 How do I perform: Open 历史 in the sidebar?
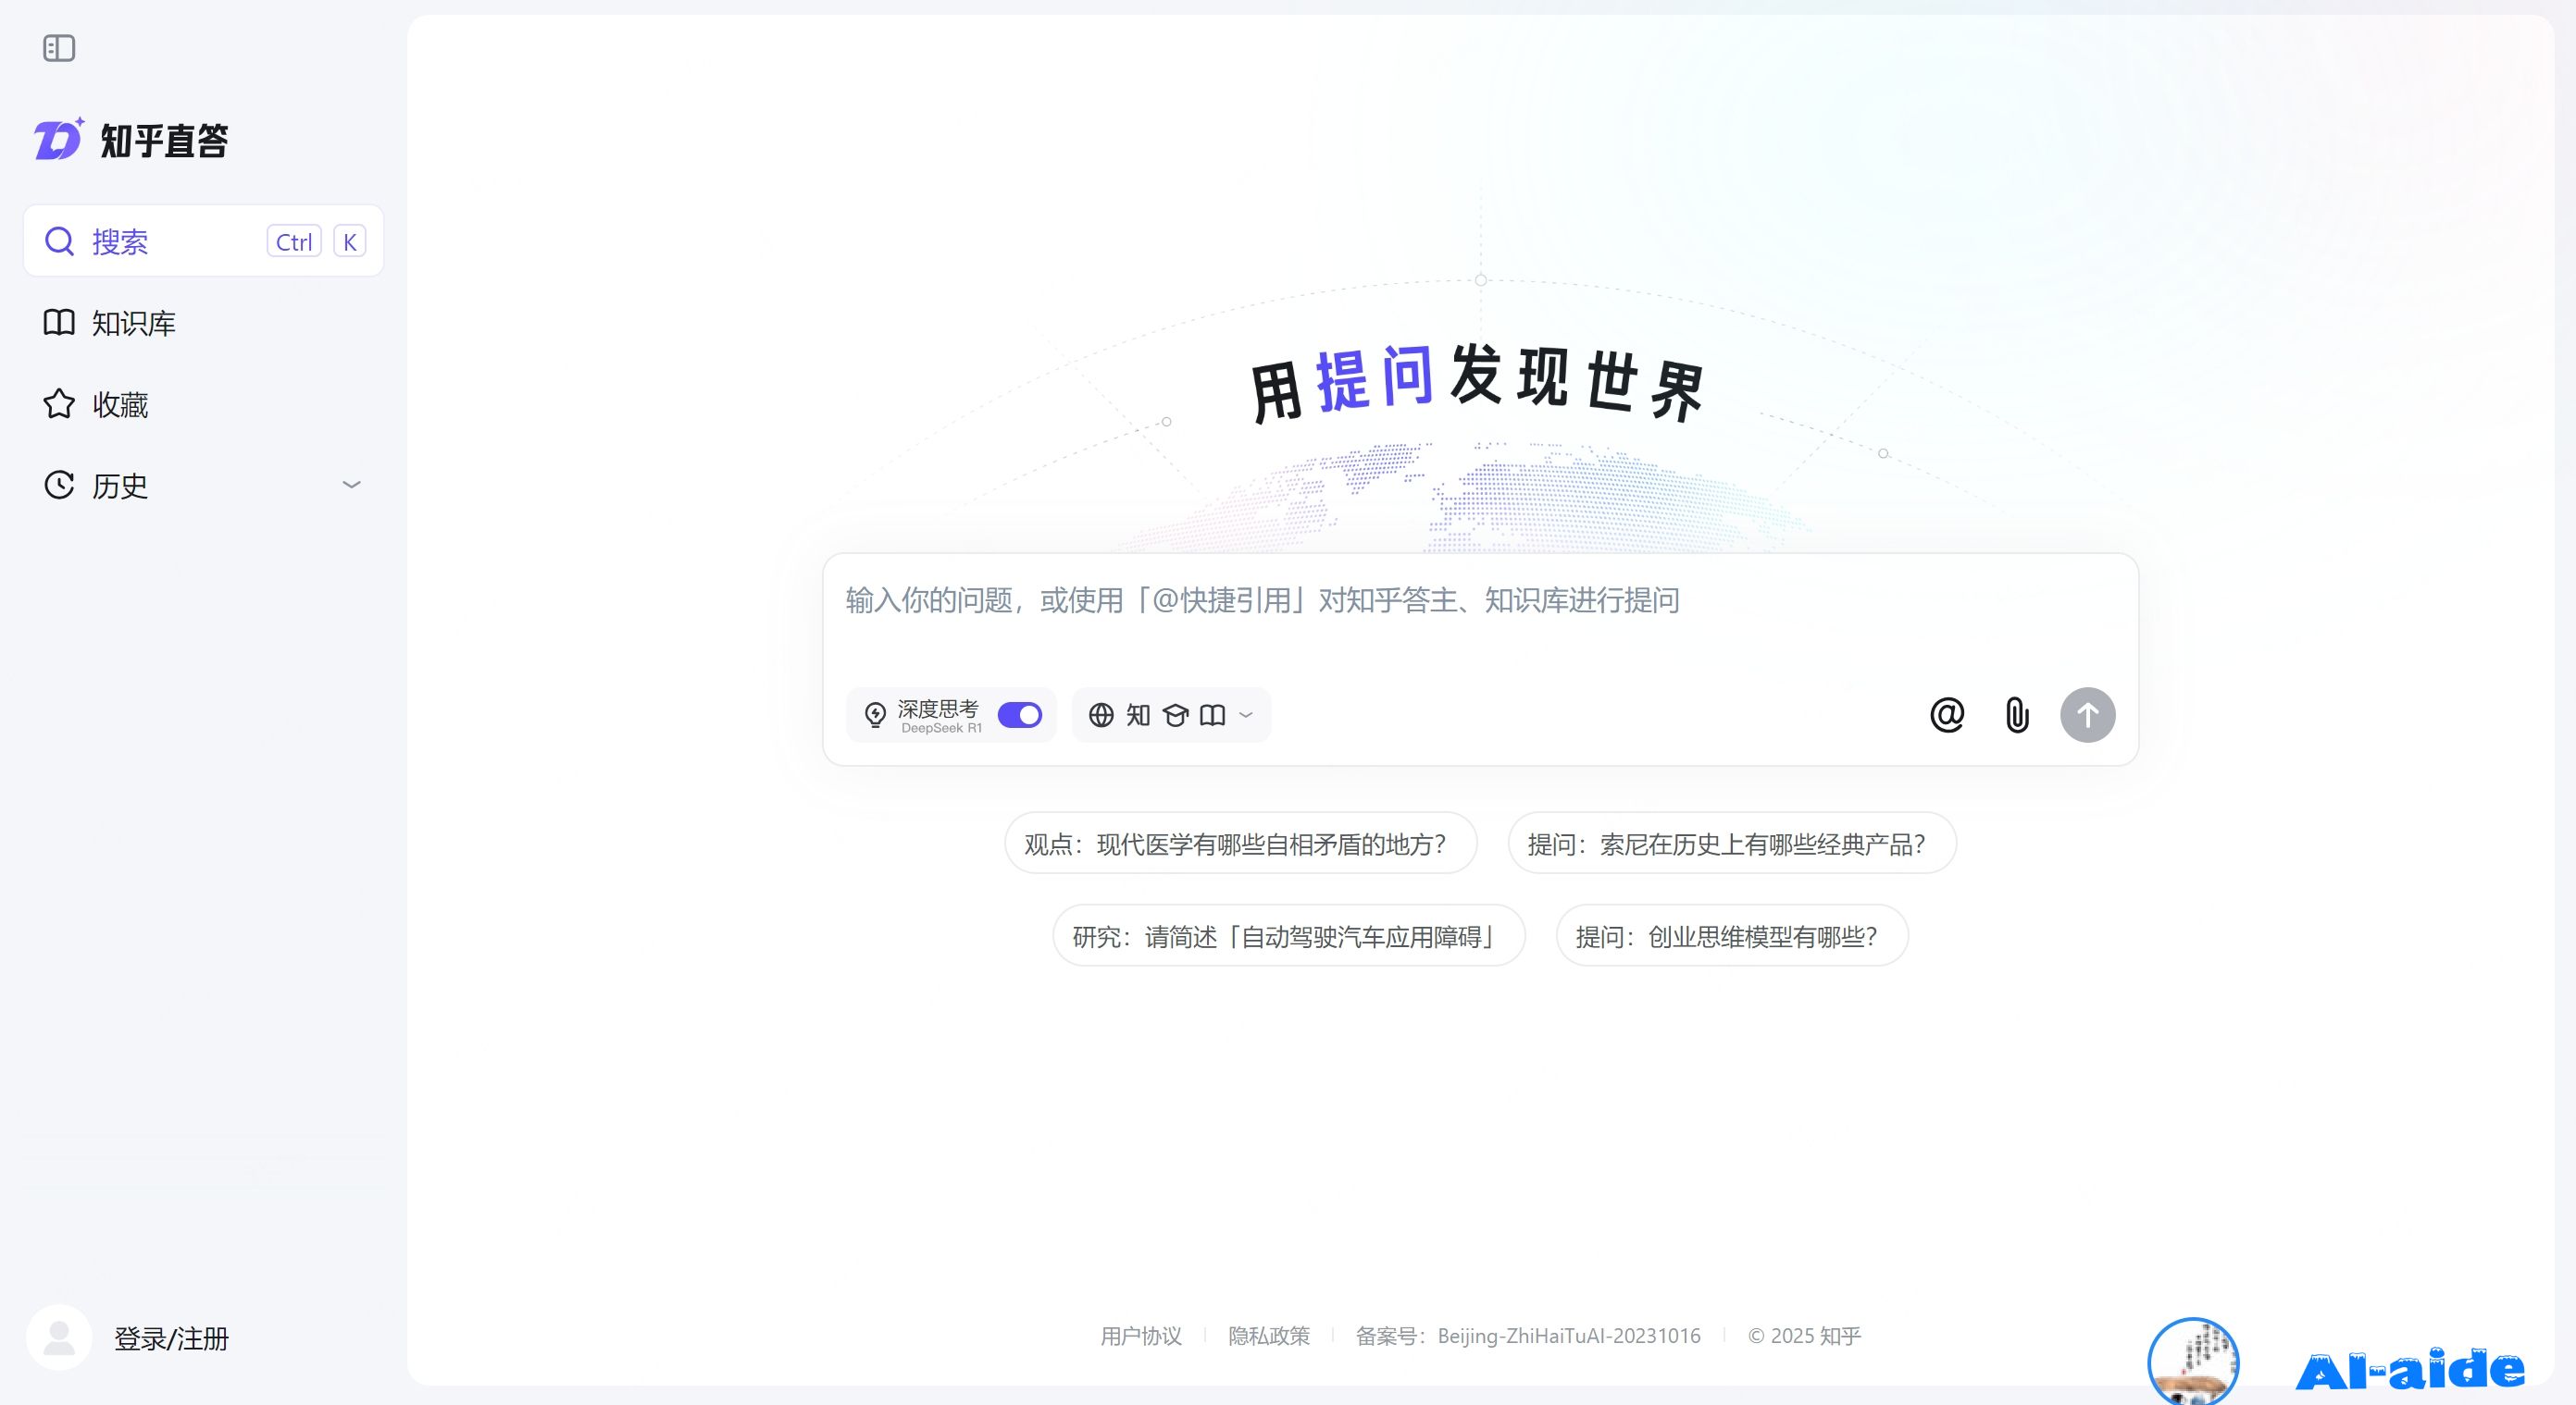(203, 485)
